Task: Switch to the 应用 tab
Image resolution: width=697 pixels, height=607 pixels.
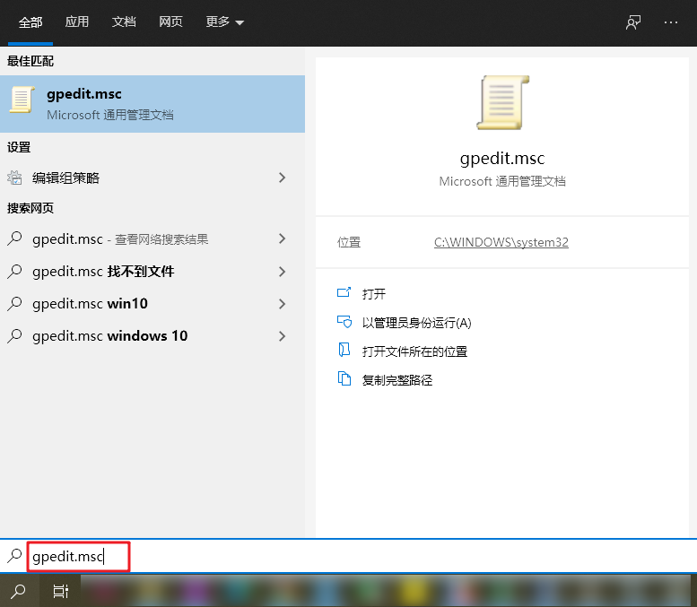Action: pos(77,22)
